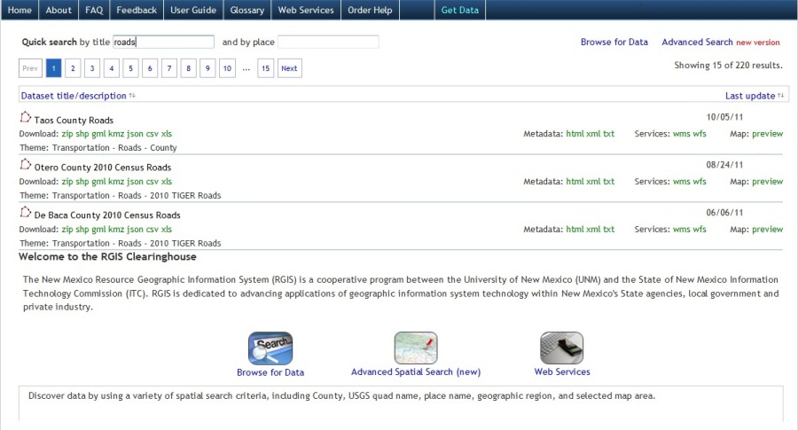Open De Baca County Roads wms service

(x=682, y=230)
